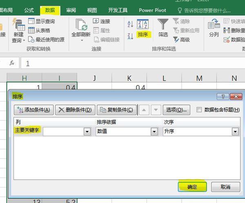245x203 pixels.
Task: Select column L header
Action: [164, 78]
